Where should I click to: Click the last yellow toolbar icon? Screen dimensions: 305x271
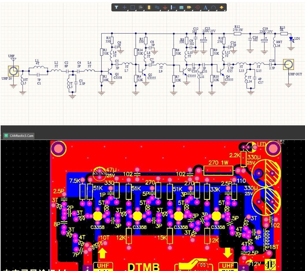tap(221, 7)
